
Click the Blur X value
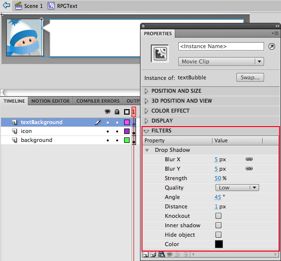(x=216, y=159)
